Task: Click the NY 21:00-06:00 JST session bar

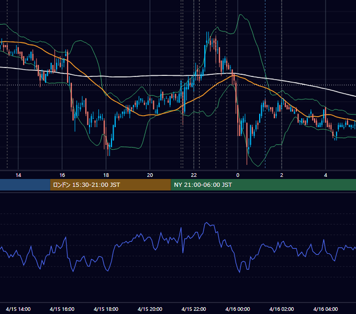Action: (263, 185)
